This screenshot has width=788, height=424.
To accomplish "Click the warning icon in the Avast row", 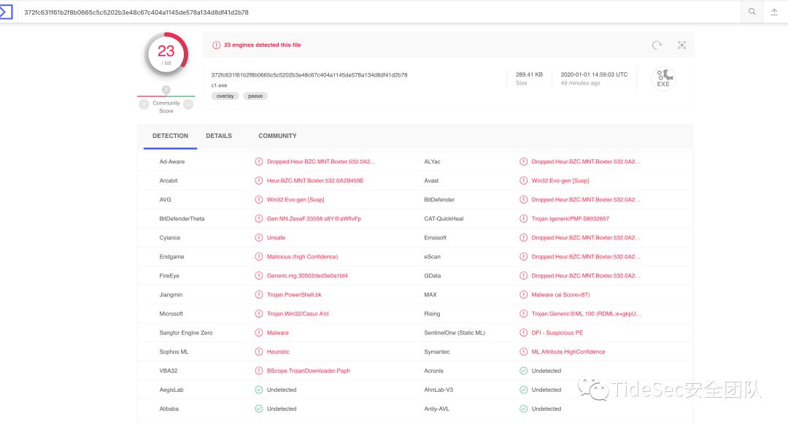I will pyautogui.click(x=524, y=181).
